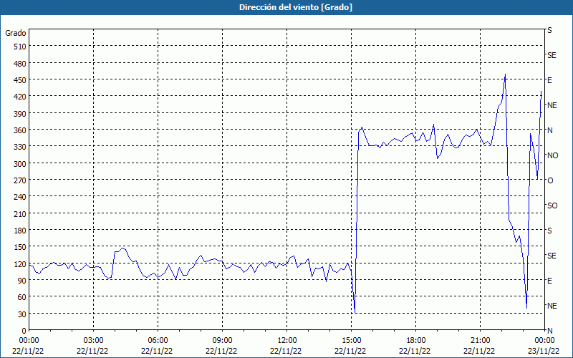Screen dimensions: 573x358
Task: Click the 03:00 time label on the x-axis
Action: pyautogui.click(x=93, y=341)
